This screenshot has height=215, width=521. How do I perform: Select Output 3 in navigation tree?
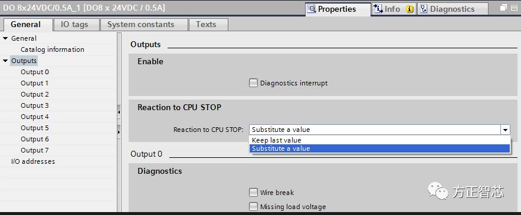35,105
